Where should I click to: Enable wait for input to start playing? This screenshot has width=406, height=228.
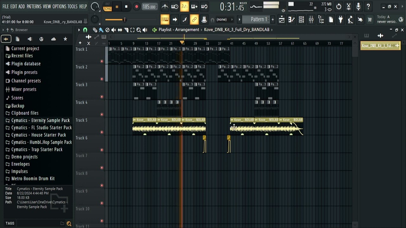click(174, 7)
